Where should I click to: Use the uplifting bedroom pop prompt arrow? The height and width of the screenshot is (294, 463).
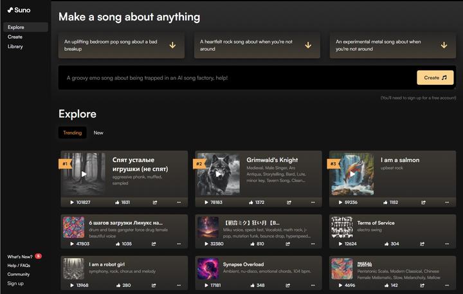(x=172, y=45)
